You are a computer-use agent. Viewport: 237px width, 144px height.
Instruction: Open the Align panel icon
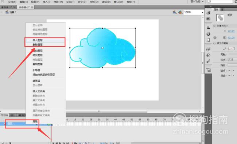[209, 28]
